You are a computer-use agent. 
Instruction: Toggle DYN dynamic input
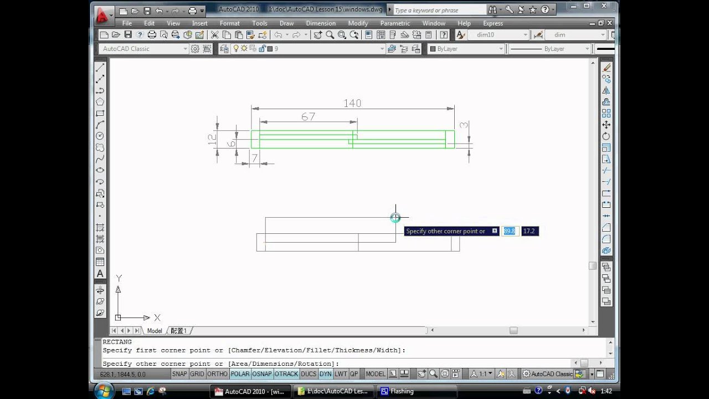click(x=325, y=374)
